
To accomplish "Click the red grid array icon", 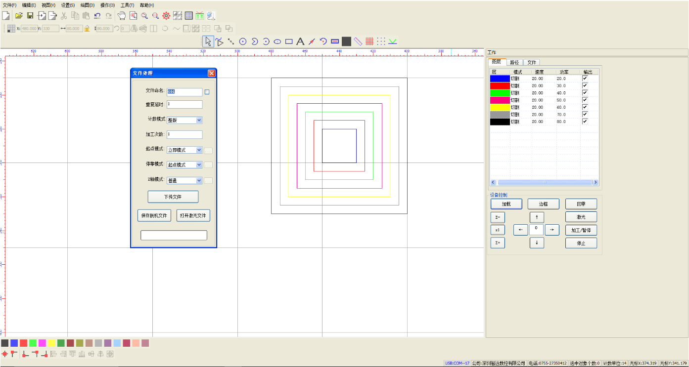I will [x=369, y=41].
